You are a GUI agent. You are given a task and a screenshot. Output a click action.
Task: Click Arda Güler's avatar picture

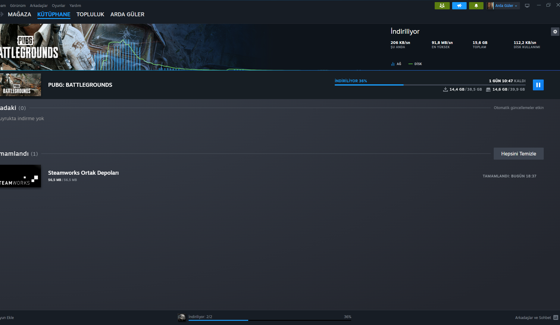click(490, 6)
